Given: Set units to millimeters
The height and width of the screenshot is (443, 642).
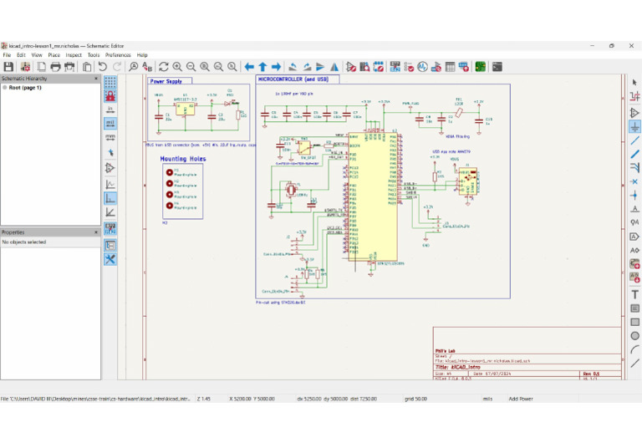Looking at the screenshot, I should pyautogui.click(x=110, y=137).
